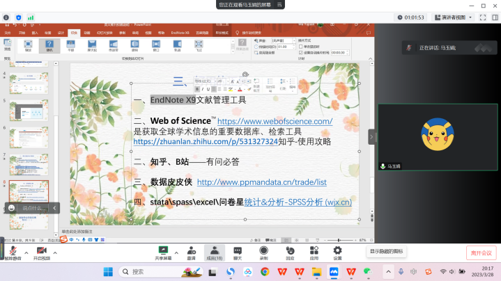Click the red 离开会议 leave button
The height and width of the screenshot is (281, 501).
tap(481, 252)
